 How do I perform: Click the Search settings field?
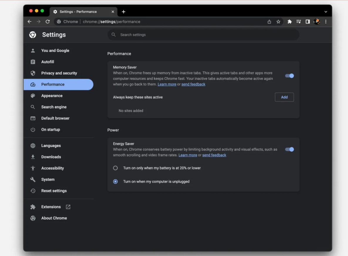[203, 35]
